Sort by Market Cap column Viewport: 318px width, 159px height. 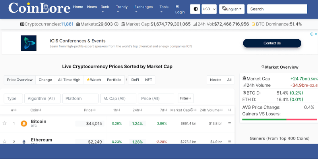pyautogui.click(x=183, y=110)
